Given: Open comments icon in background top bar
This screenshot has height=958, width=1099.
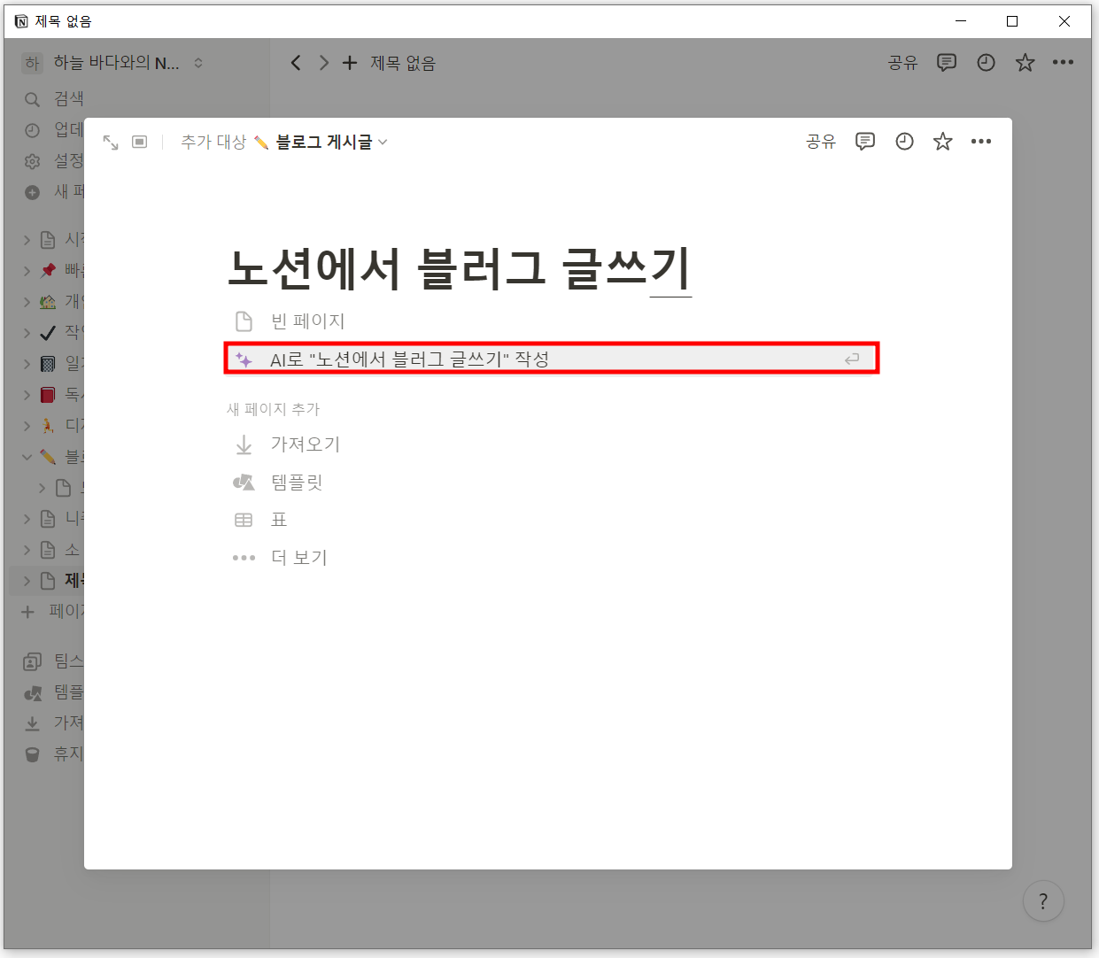Looking at the screenshot, I should coord(947,63).
